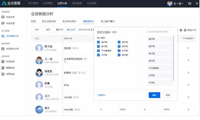Screen dimensions: 200x120
Task: Open 运营分析 in the top navigation
Action: pyautogui.click(x=62, y=3)
